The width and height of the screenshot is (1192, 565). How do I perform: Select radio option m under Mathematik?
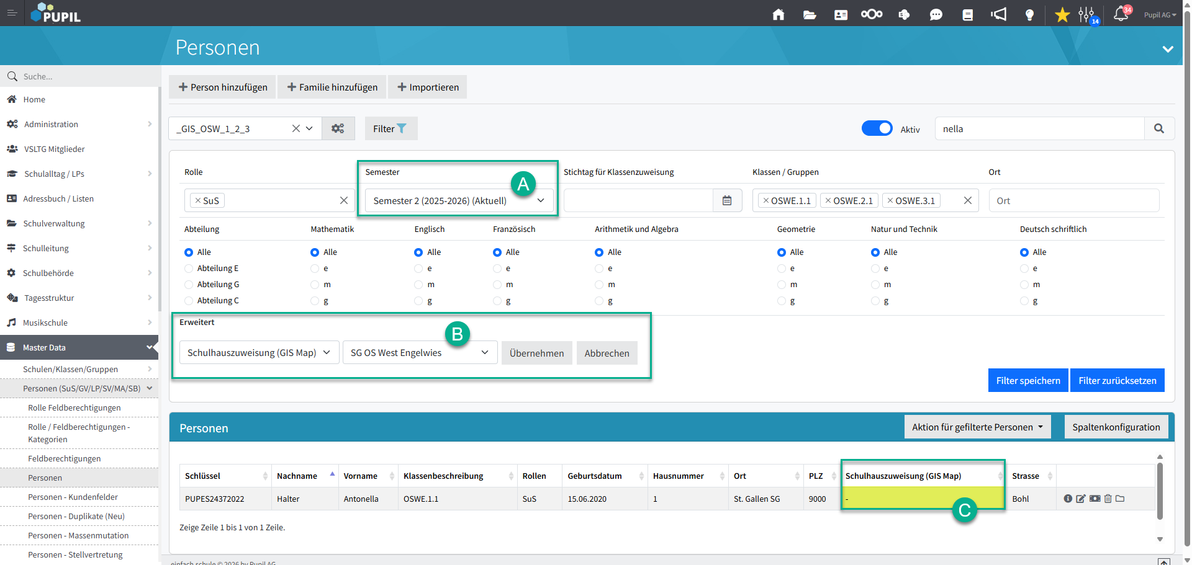point(315,285)
